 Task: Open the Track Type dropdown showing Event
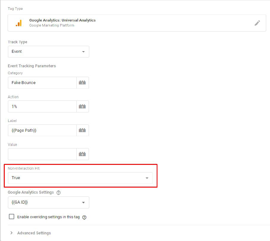tap(48, 51)
